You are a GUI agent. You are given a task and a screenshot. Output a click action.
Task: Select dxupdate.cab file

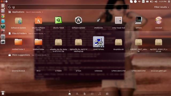[119, 42]
